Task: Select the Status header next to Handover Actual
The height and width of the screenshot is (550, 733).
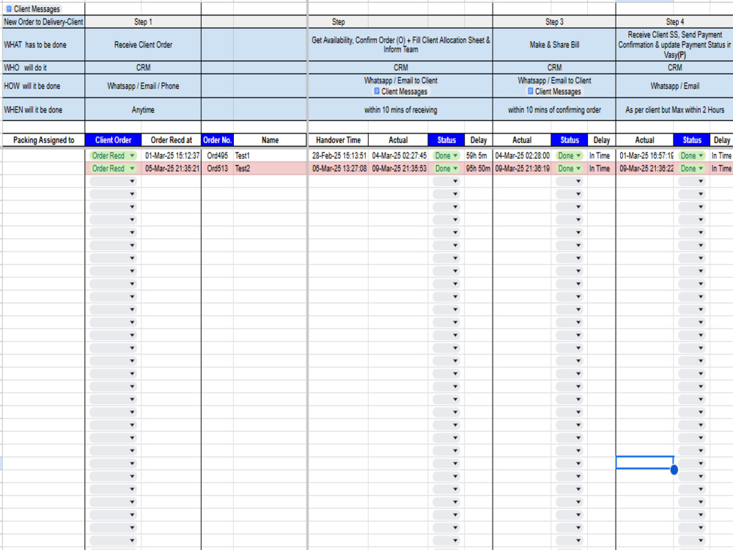Action: point(446,140)
